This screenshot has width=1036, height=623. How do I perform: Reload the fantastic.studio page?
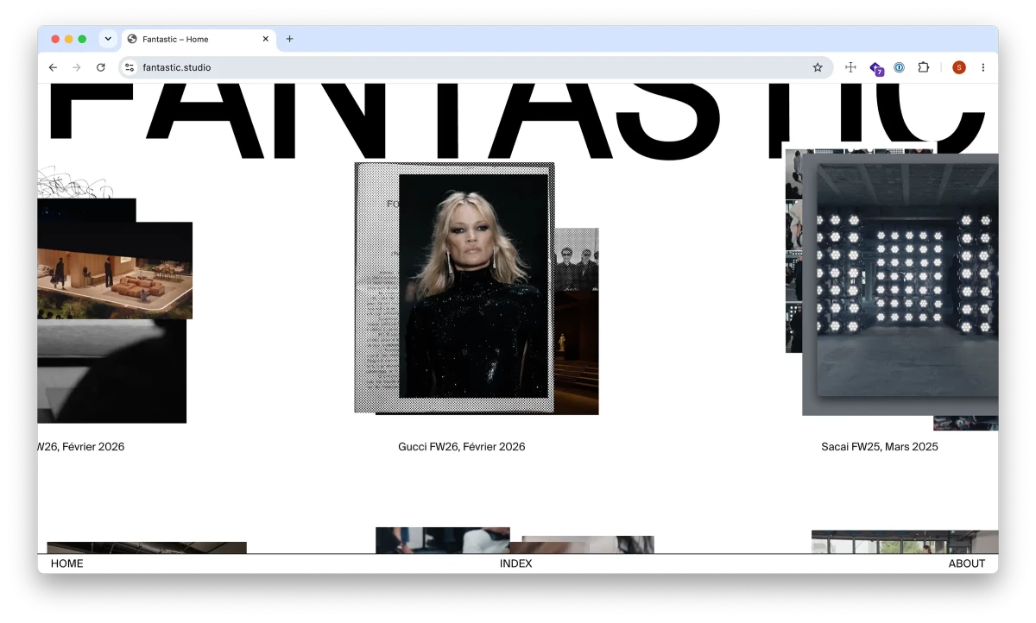click(101, 67)
